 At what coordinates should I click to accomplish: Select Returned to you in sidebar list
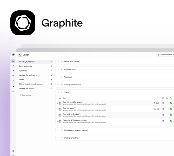36,66
